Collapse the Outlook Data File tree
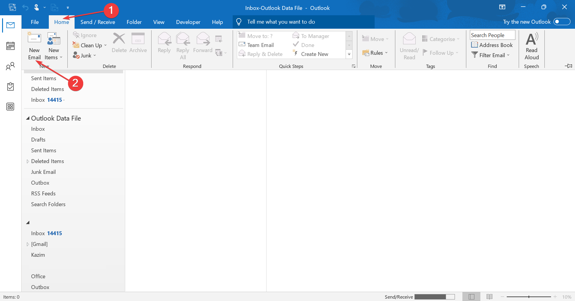This screenshot has height=301, width=575. [x=28, y=118]
